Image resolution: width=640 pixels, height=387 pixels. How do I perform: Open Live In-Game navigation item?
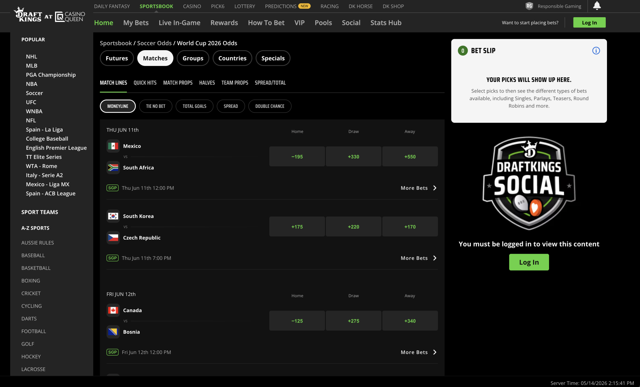(x=179, y=22)
